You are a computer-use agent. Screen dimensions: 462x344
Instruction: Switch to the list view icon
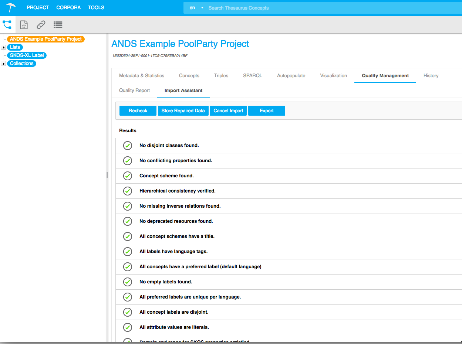tap(58, 25)
